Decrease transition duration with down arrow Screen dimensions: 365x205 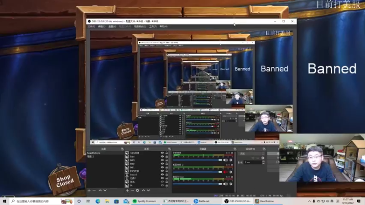[x=263, y=163]
